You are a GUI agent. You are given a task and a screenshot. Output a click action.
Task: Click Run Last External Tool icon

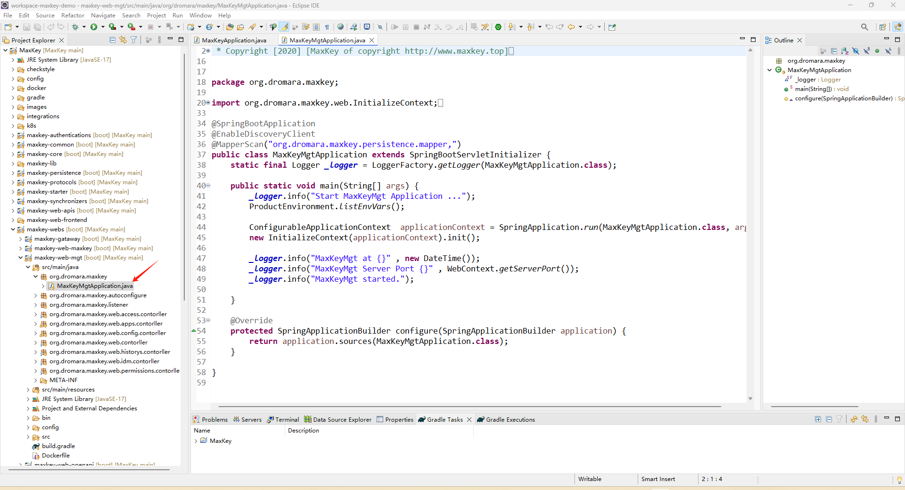coord(132,27)
